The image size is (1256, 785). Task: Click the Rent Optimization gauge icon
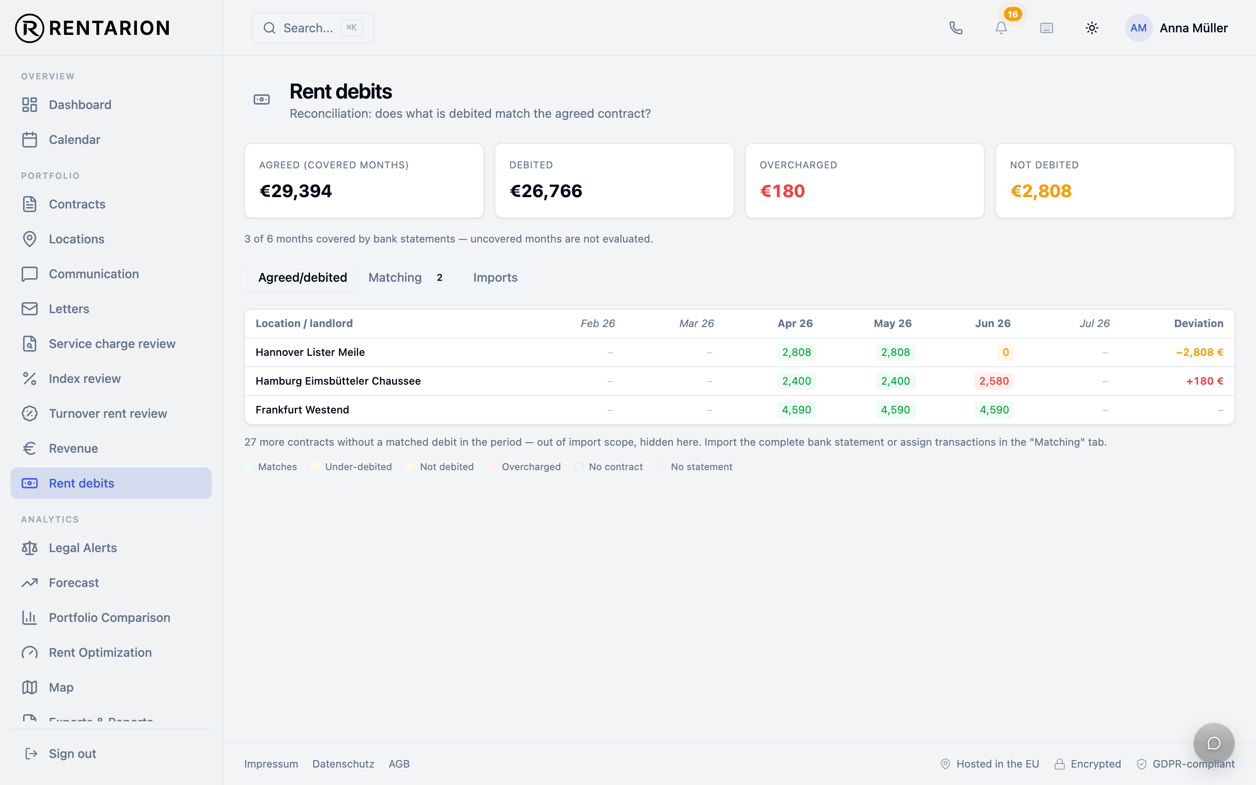[x=30, y=652]
